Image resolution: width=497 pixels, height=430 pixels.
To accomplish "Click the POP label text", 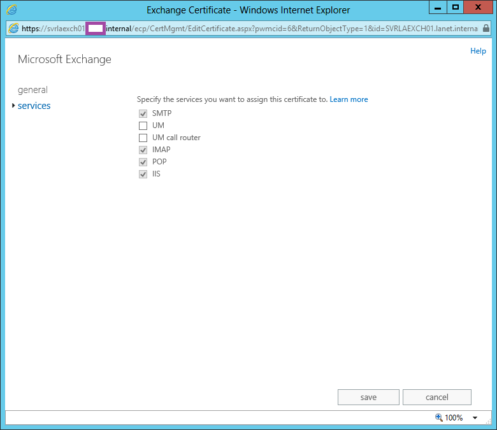I will (159, 162).
